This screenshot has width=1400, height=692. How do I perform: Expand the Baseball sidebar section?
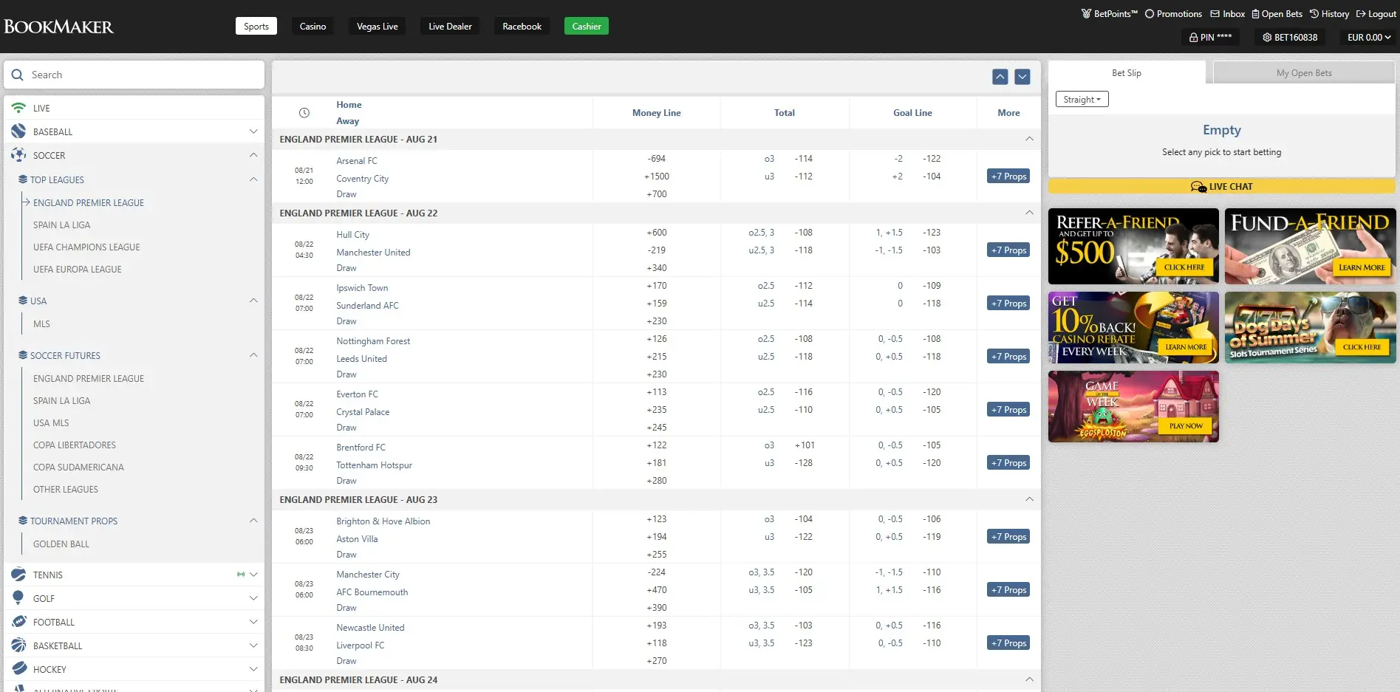[253, 131]
